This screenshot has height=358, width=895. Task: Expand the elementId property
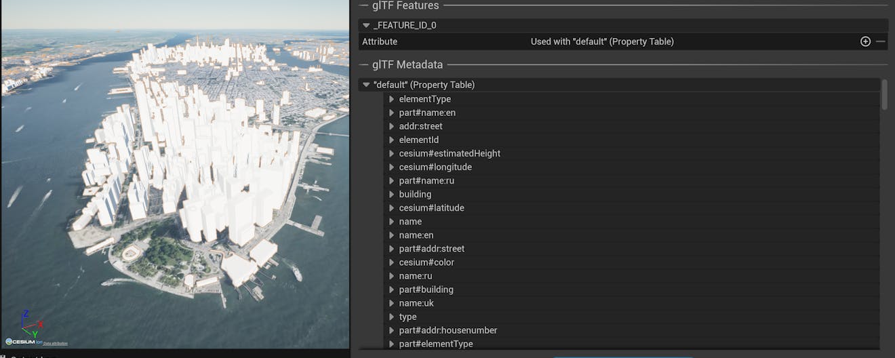(392, 140)
